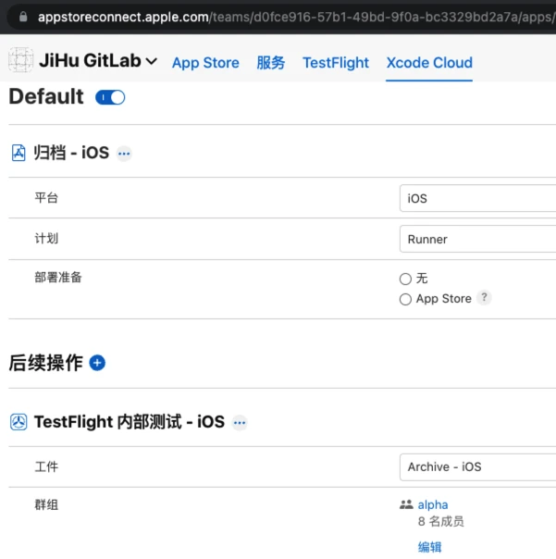Open the 服务 tab
The height and width of the screenshot is (559, 556).
tap(270, 63)
